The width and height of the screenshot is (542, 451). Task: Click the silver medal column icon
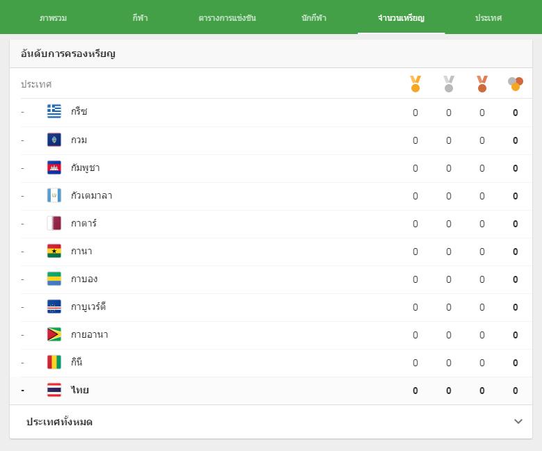click(449, 84)
